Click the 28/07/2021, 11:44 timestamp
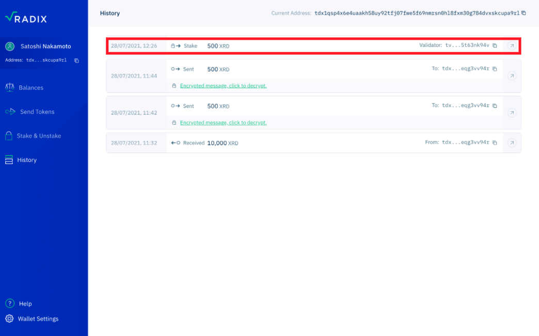The height and width of the screenshot is (336, 539). 134,76
